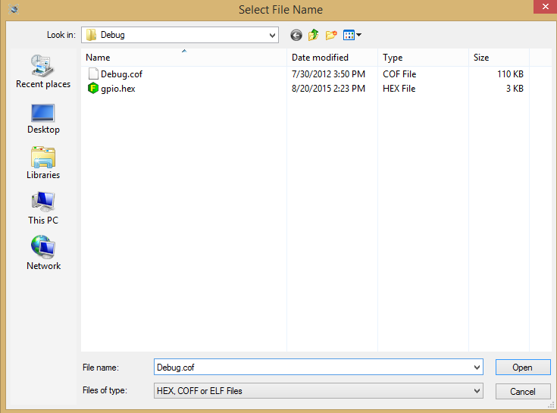This screenshot has width=557, height=413.
Task: Open the View menu dropdown arrow
Action: click(x=358, y=35)
